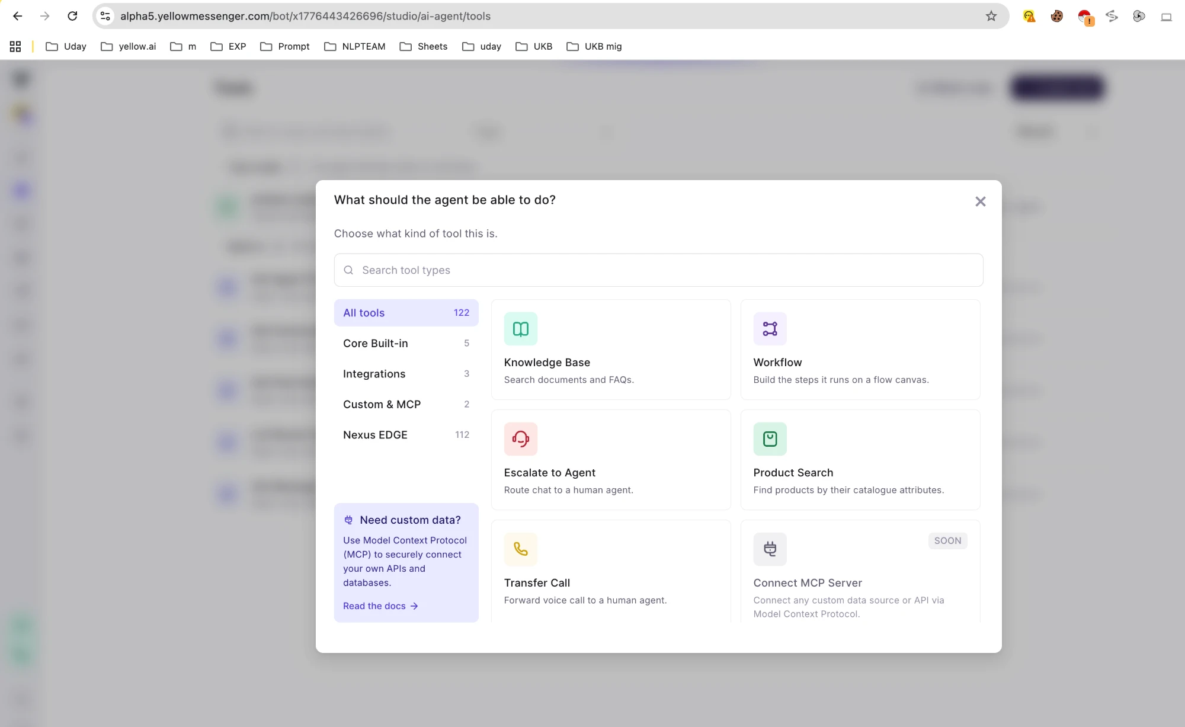This screenshot has width=1185, height=727.
Task: Select the Core Built-in category
Action: click(406, 343)
